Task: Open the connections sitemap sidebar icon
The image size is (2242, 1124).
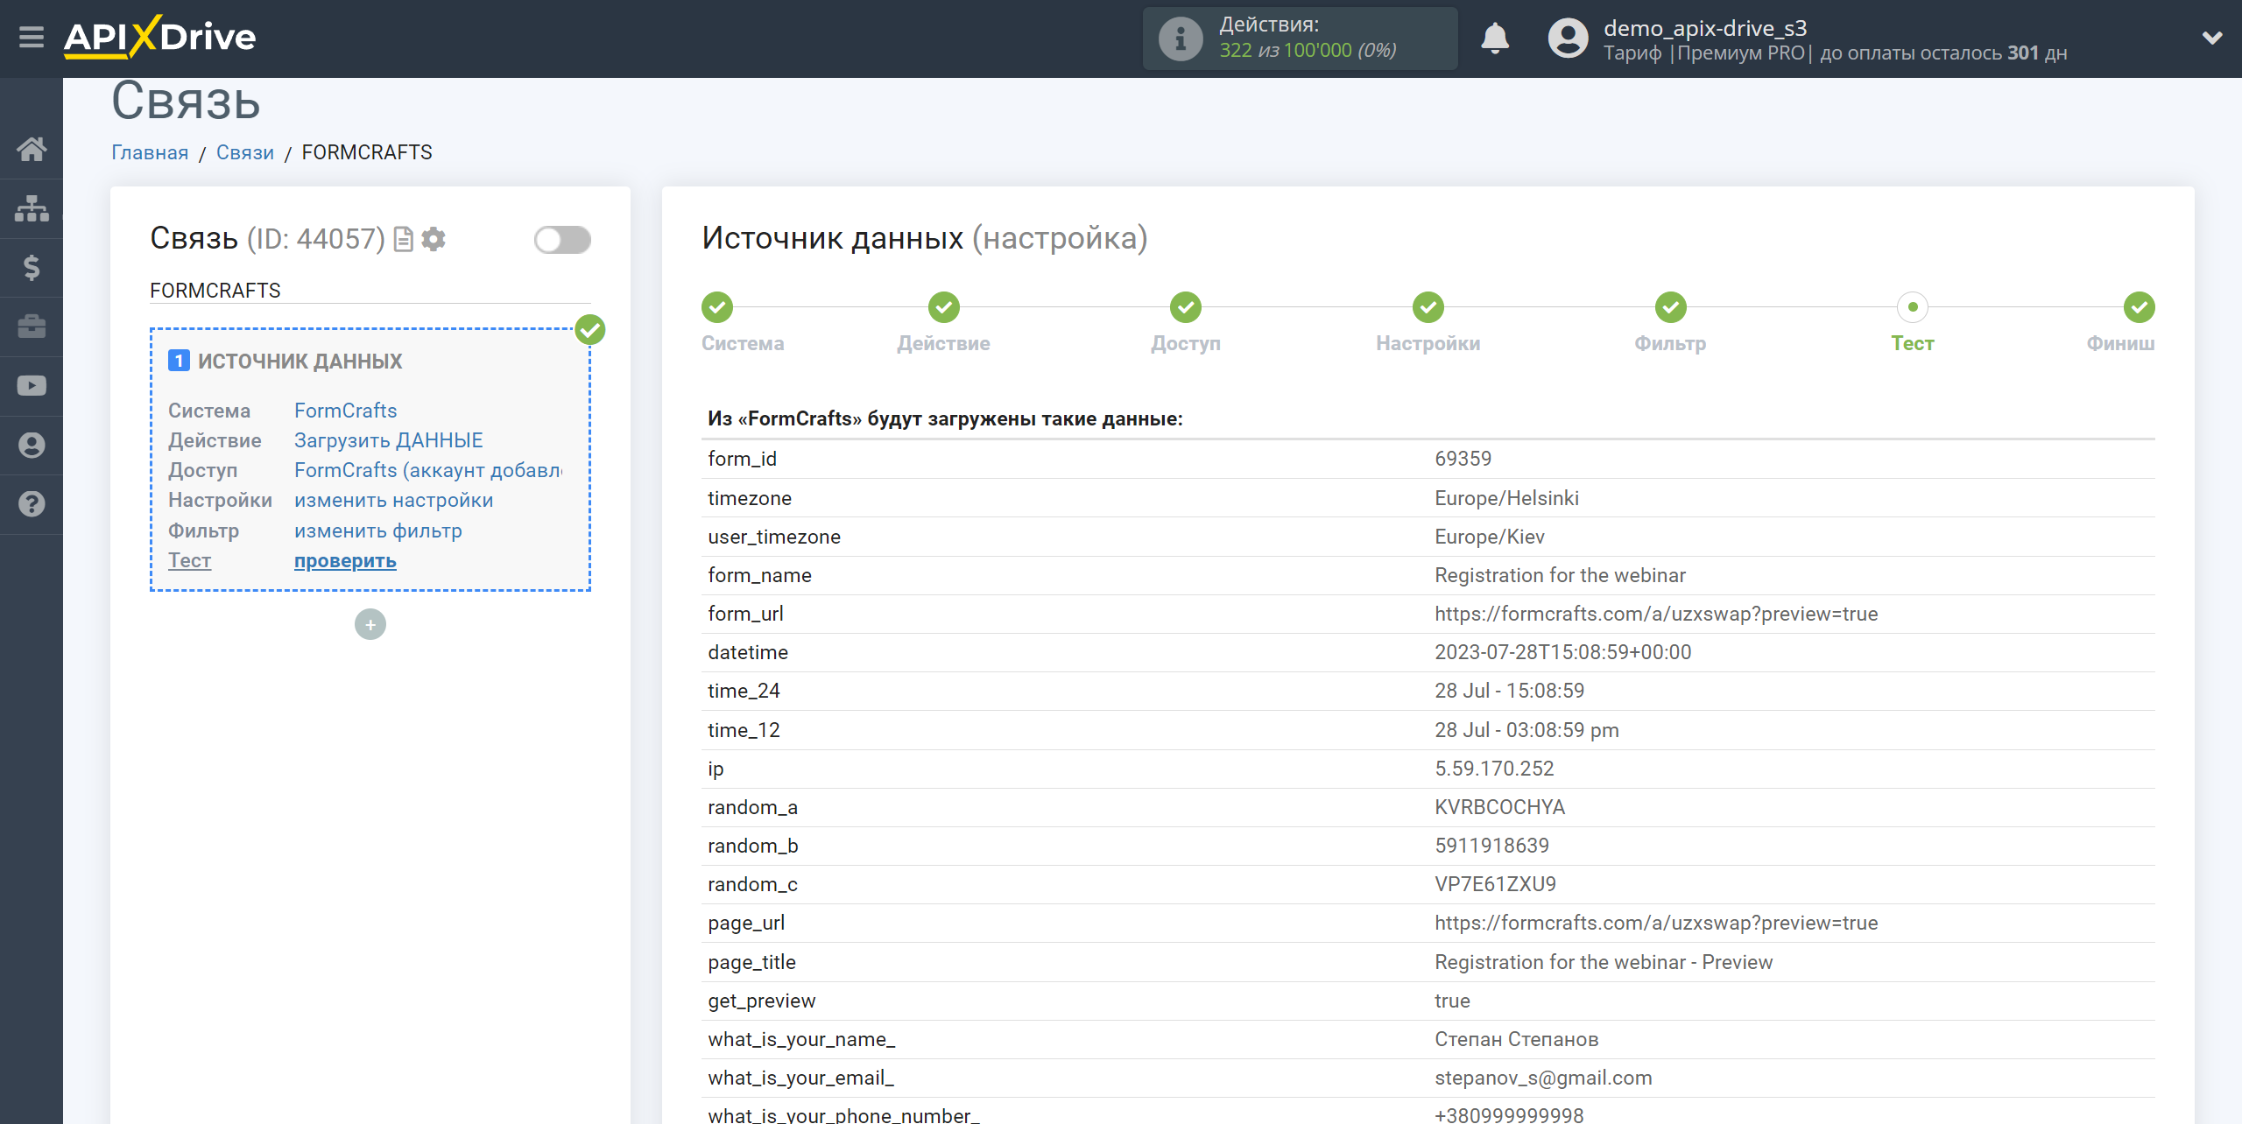Action: coord(32,208)
